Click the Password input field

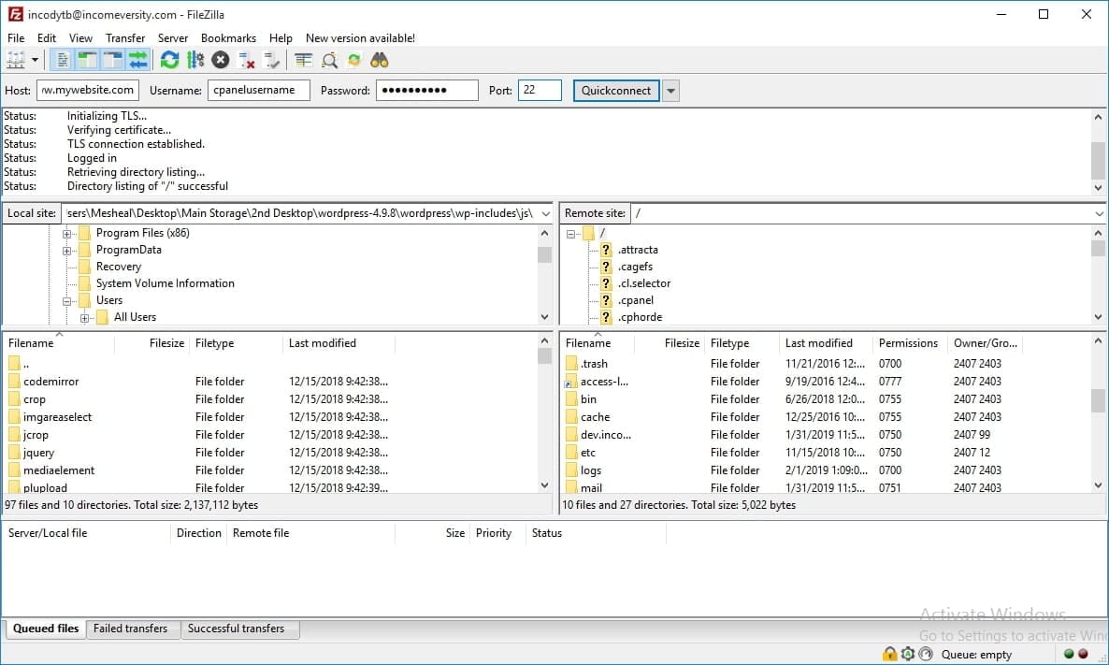(x=427, y=91)
